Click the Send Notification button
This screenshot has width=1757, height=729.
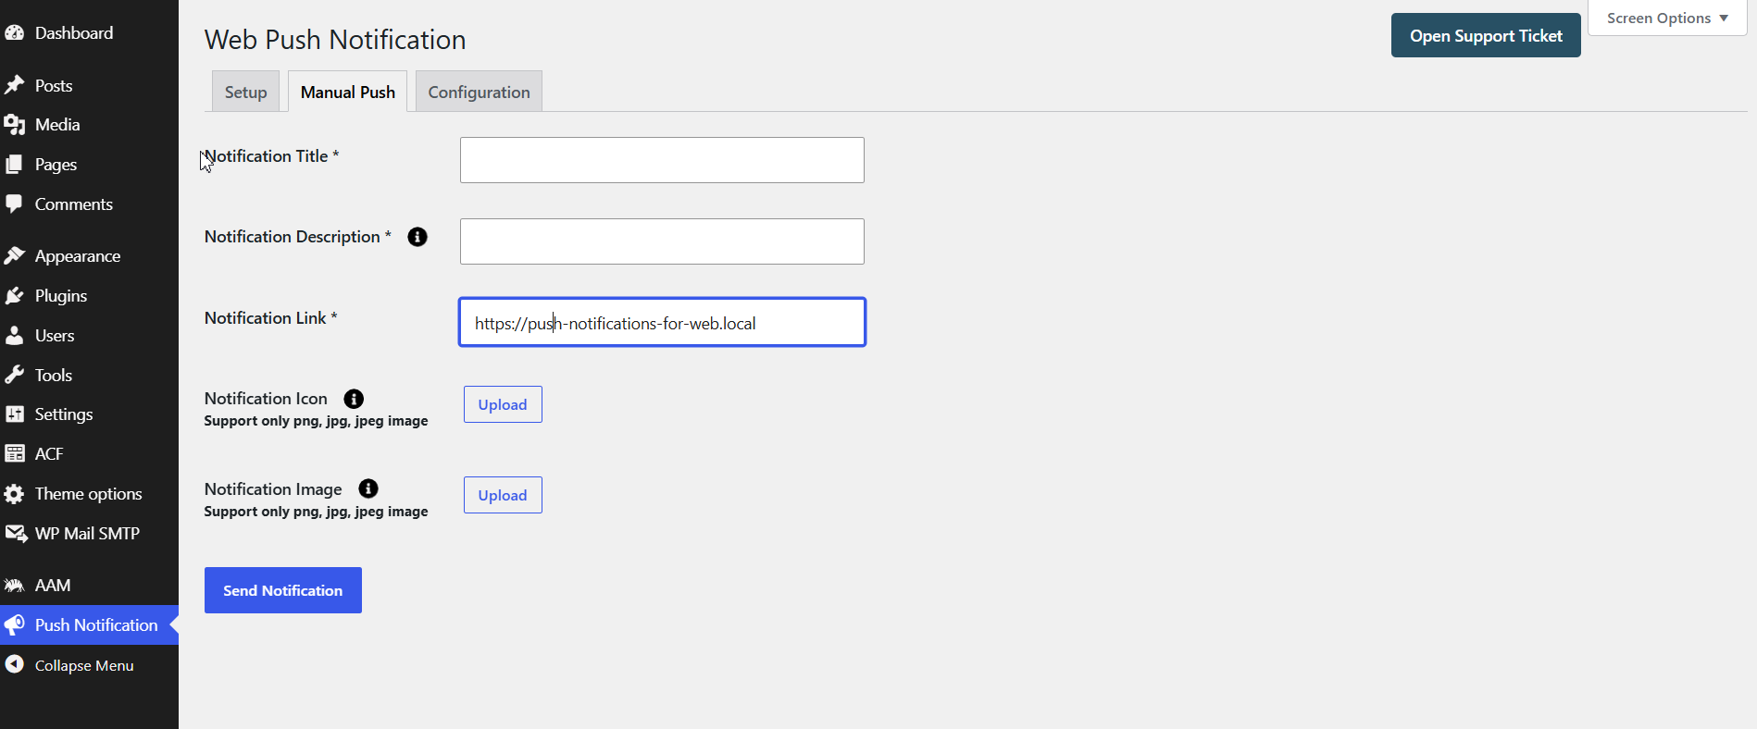[x=283, y=590]
